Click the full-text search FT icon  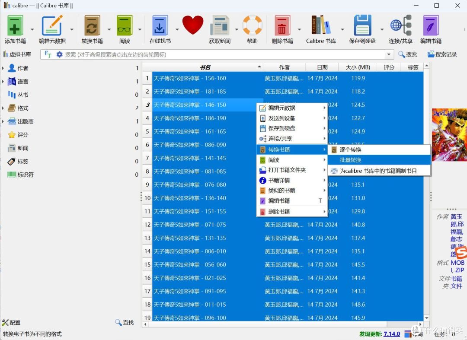pyautogui.click(x=48, y=54)
